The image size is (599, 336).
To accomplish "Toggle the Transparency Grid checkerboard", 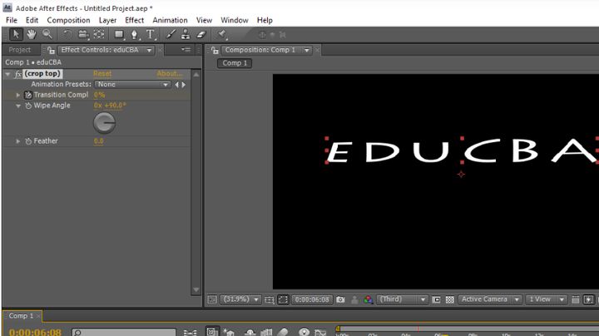I will coord(450,299).
